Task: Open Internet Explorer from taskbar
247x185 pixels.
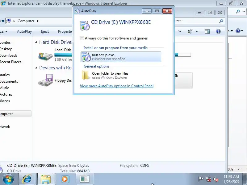Action: [x=27, y=179]
